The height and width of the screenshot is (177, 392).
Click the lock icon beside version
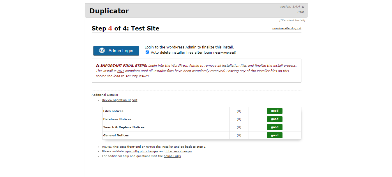303,7
